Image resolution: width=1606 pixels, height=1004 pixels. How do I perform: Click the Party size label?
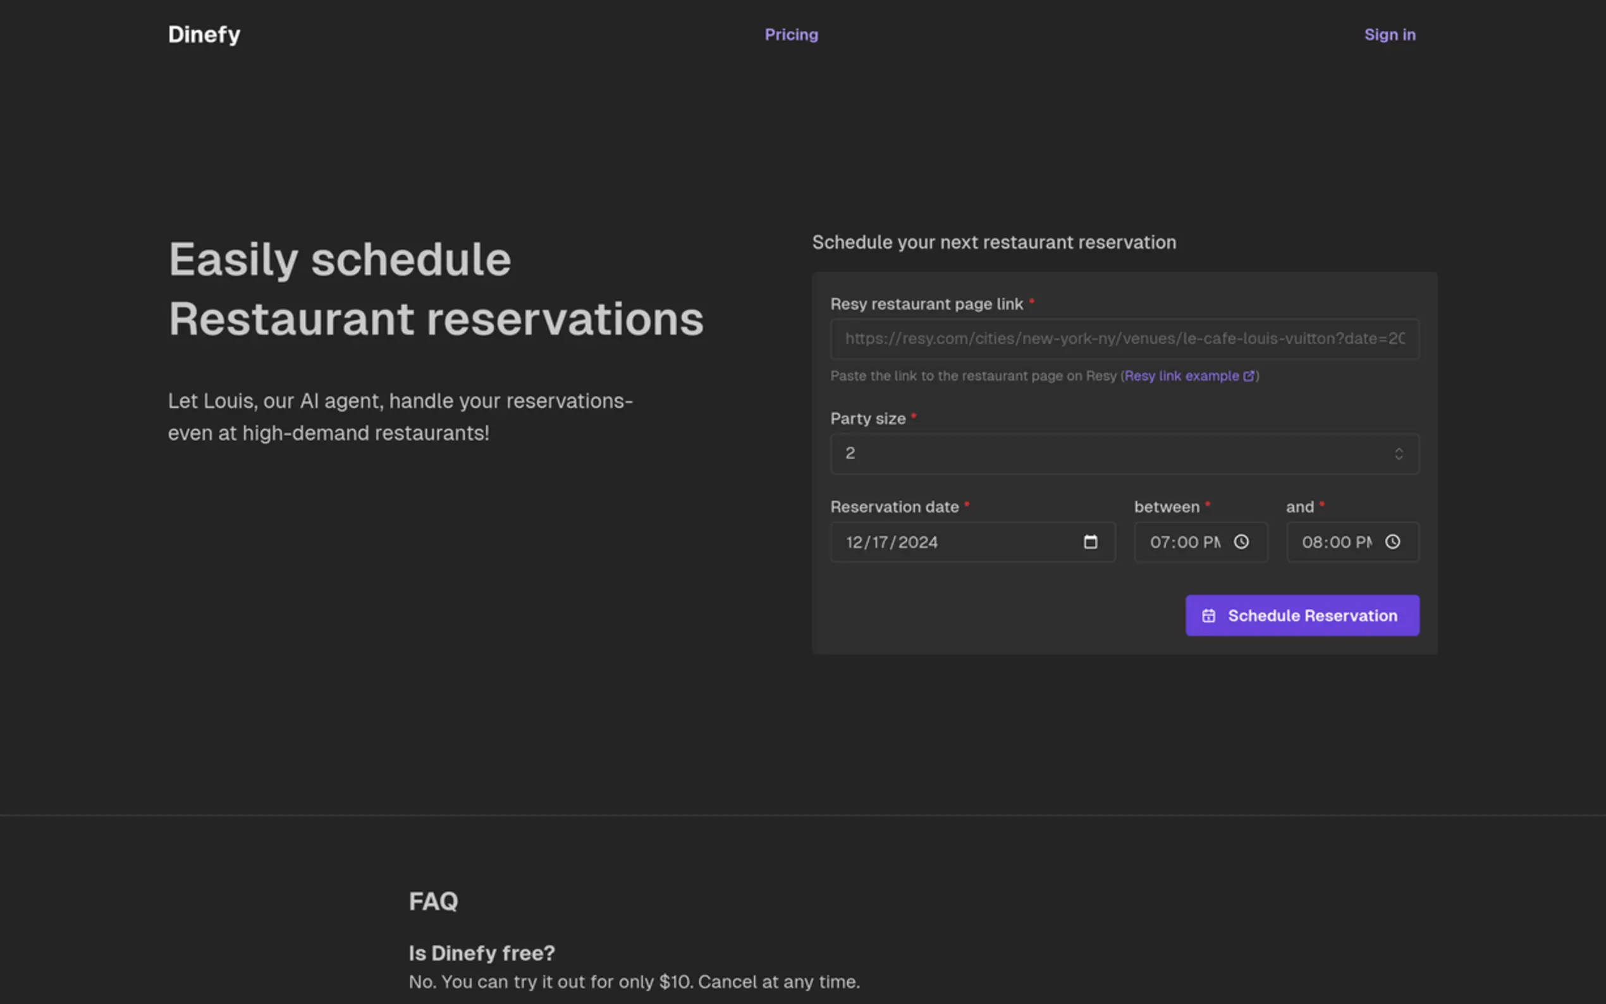click(867, 419)
